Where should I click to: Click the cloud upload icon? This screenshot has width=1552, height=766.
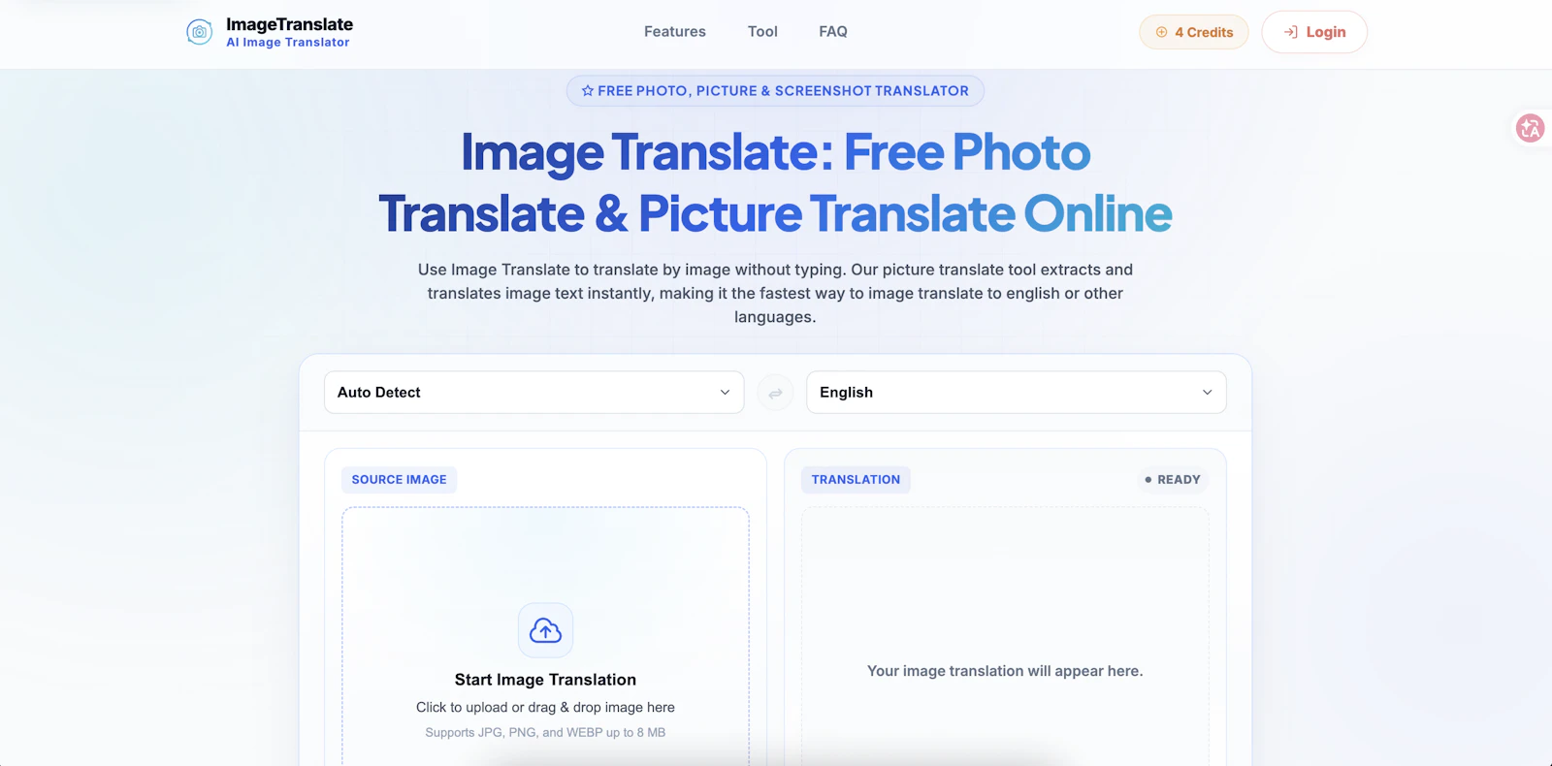pos(545,630)
